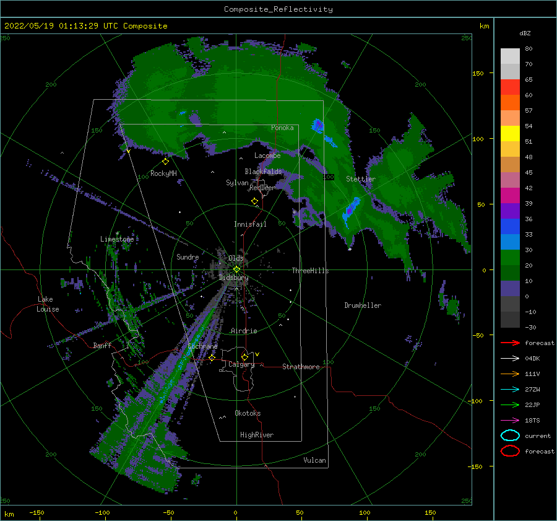
Task: Click the yellow diamond marker near Cochrane
Action: coord(212,357)
